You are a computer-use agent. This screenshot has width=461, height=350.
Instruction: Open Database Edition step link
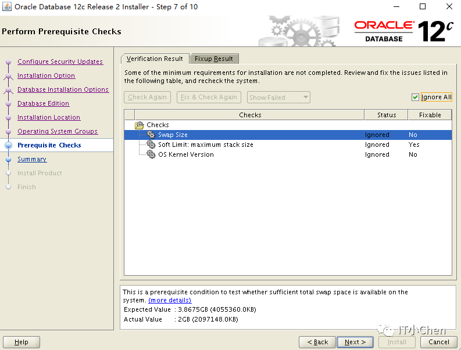click(x=43, y=103)
